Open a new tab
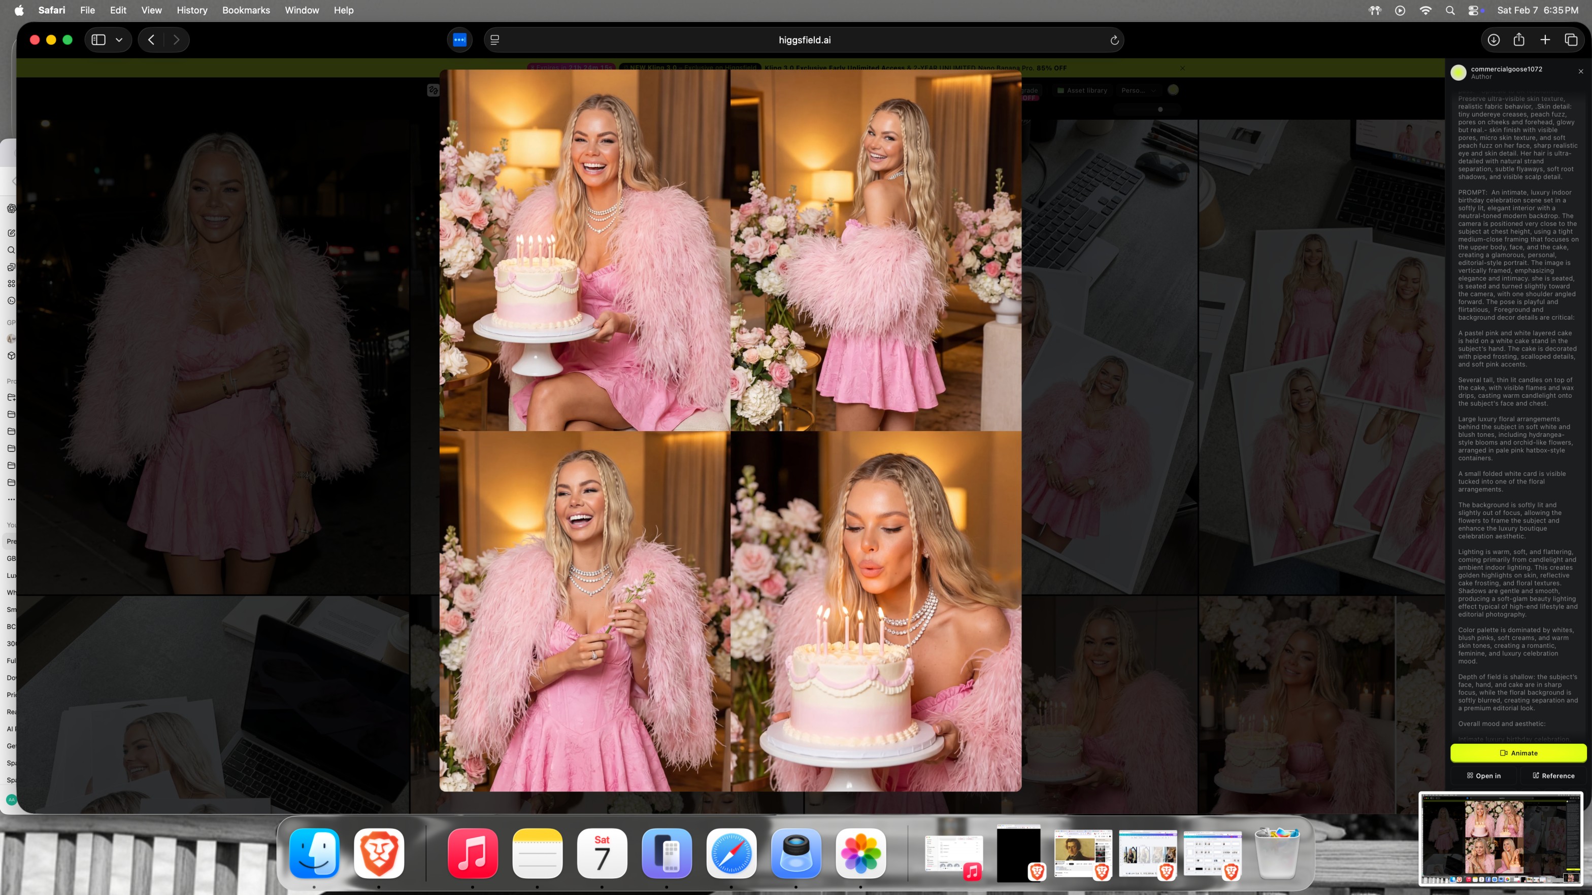Image resolution: width=1592 pixels, height=895 pixels. (x=1545, y=40)
